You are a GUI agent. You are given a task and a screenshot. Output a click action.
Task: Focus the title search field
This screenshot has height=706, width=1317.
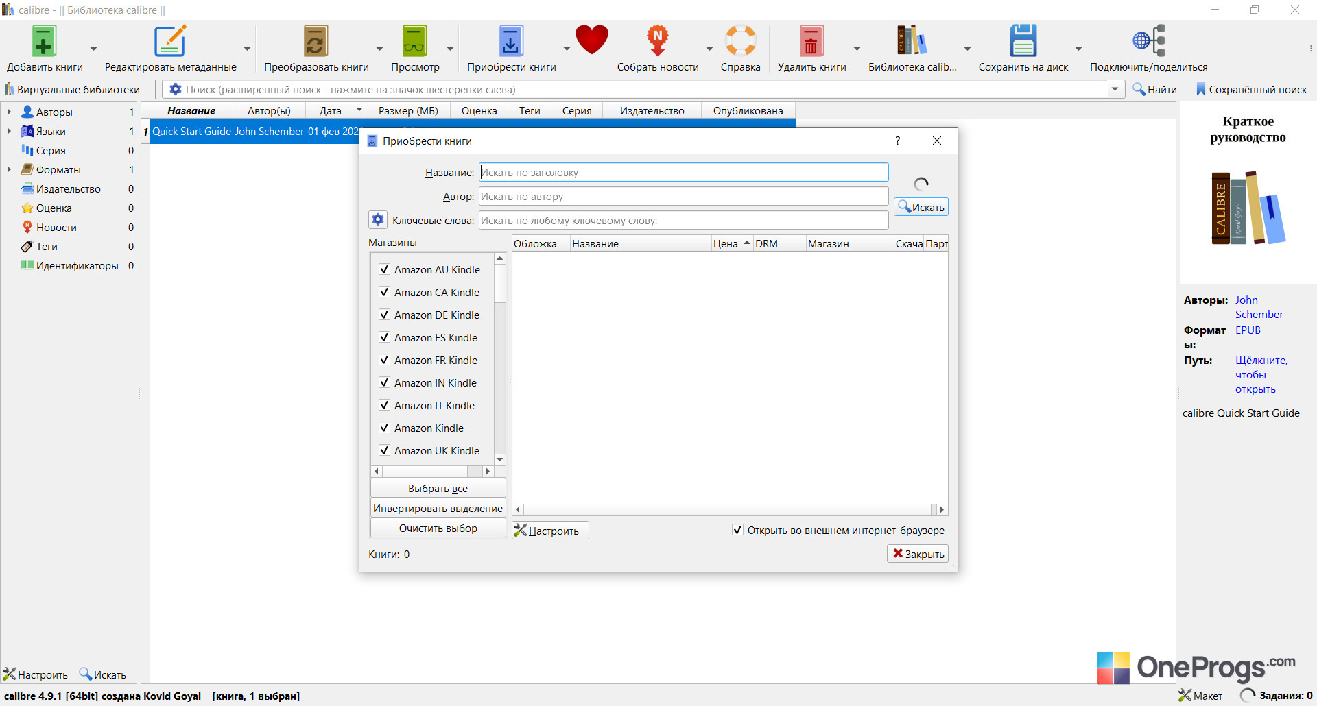(x=683, y=172)
